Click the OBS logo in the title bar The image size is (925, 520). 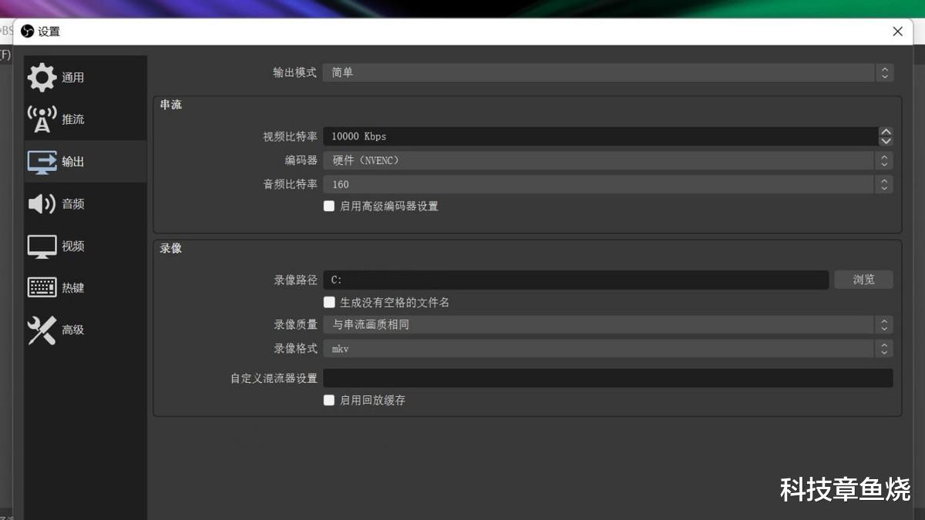pos(26,32)
